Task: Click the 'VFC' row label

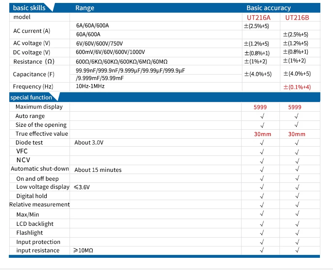Action: point(22,151)
